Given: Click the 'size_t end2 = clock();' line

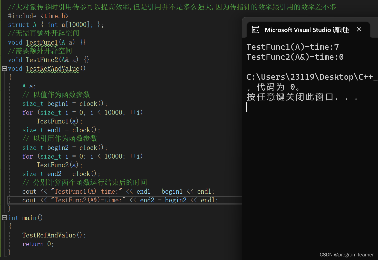Looking at the screenshot, I should [61, 174].
